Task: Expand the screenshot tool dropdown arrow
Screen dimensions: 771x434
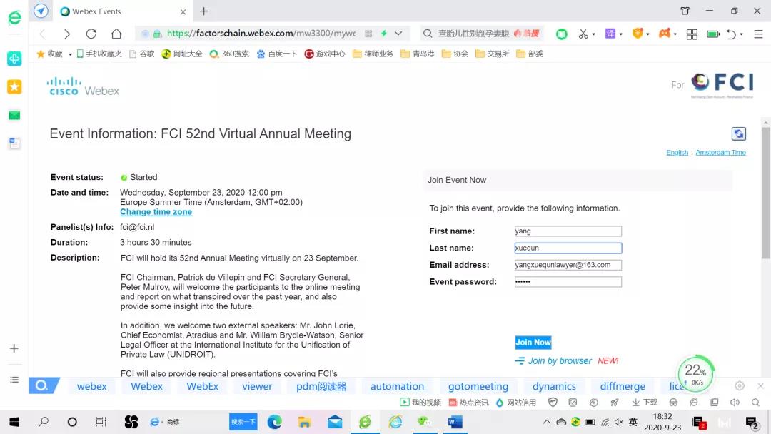Action: tap(593, 34)
